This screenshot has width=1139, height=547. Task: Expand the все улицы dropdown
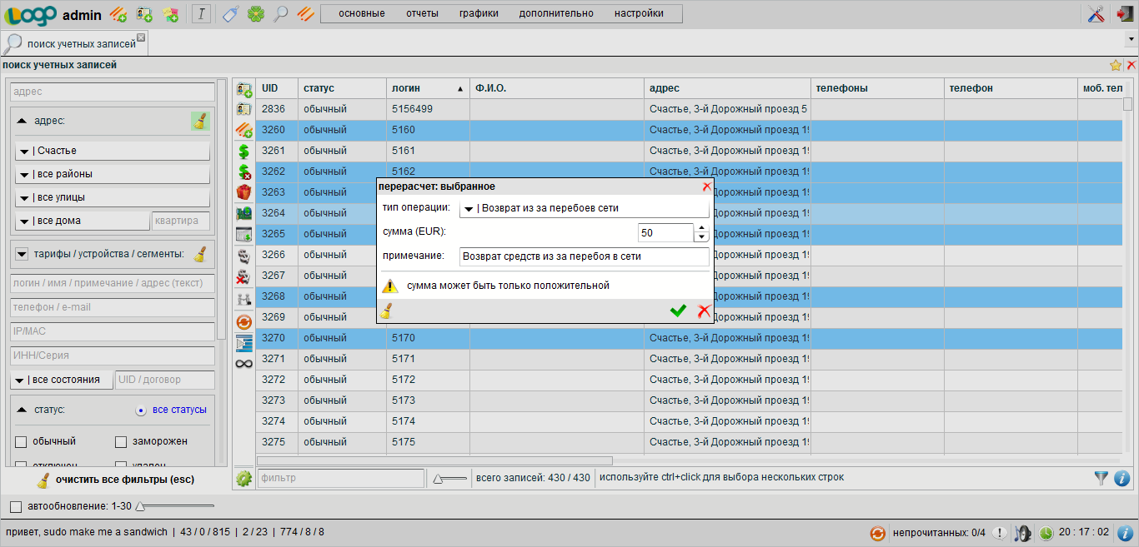click(113, 197)
